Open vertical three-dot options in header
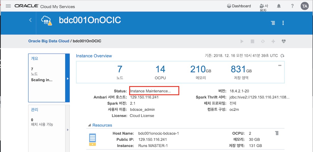This screenshot has width=313, height=152. pyautogui.click(x=283, y=23)
